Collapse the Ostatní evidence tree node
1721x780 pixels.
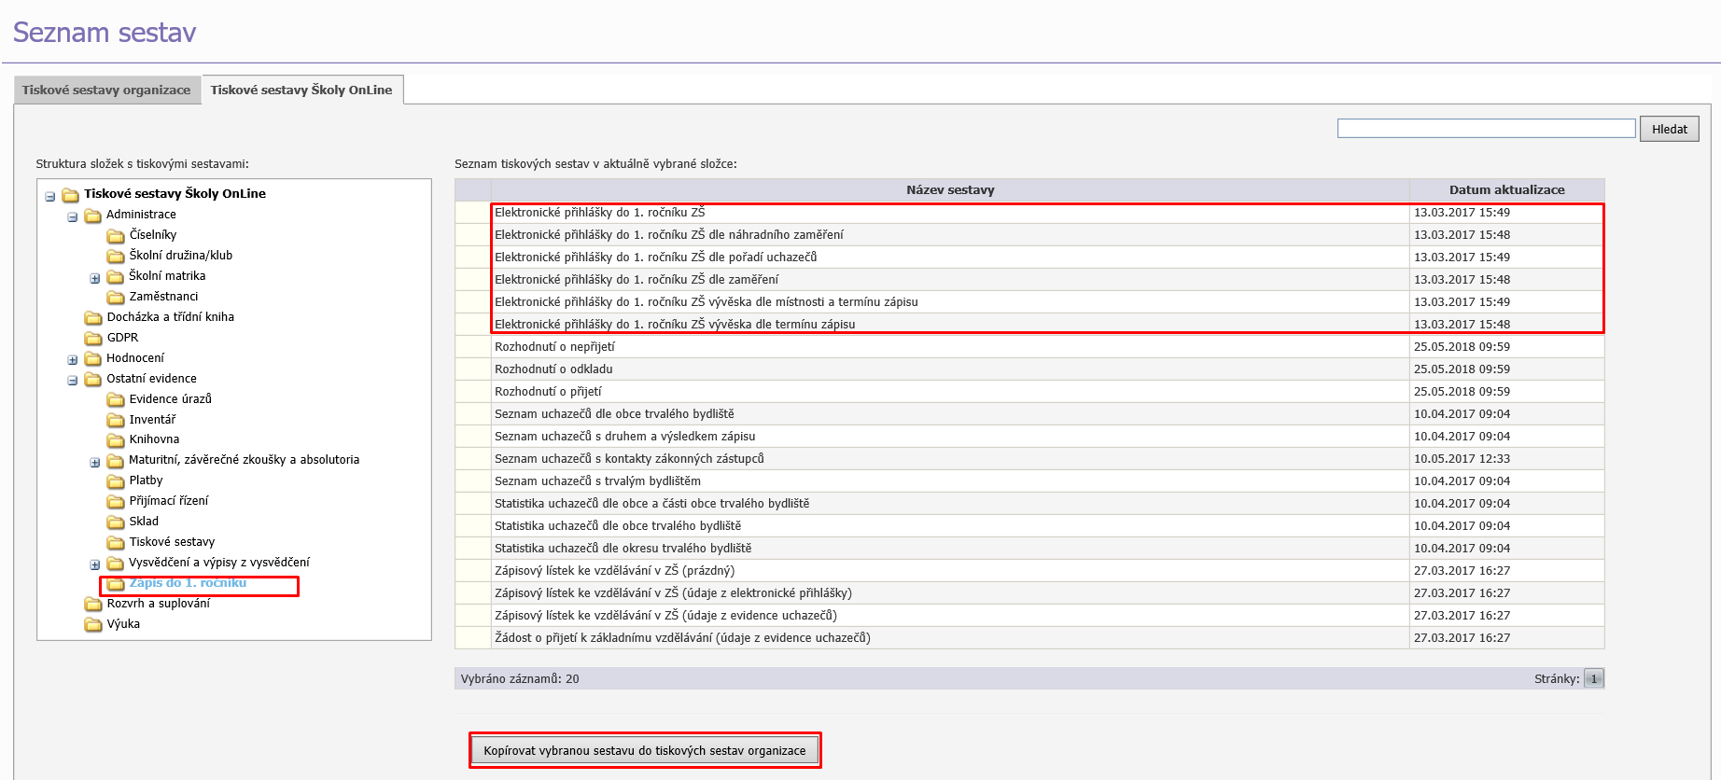(x=73, y=381)
